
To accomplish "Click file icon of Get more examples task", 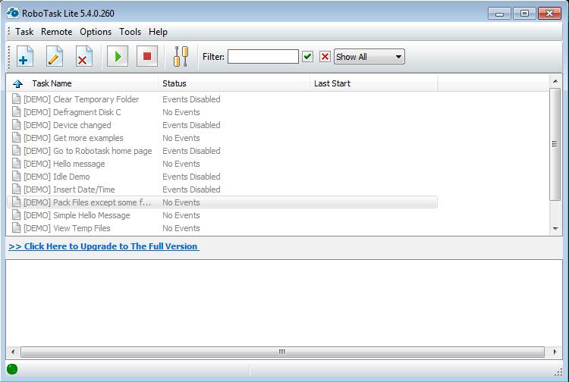I will click(x=17, y=138).
